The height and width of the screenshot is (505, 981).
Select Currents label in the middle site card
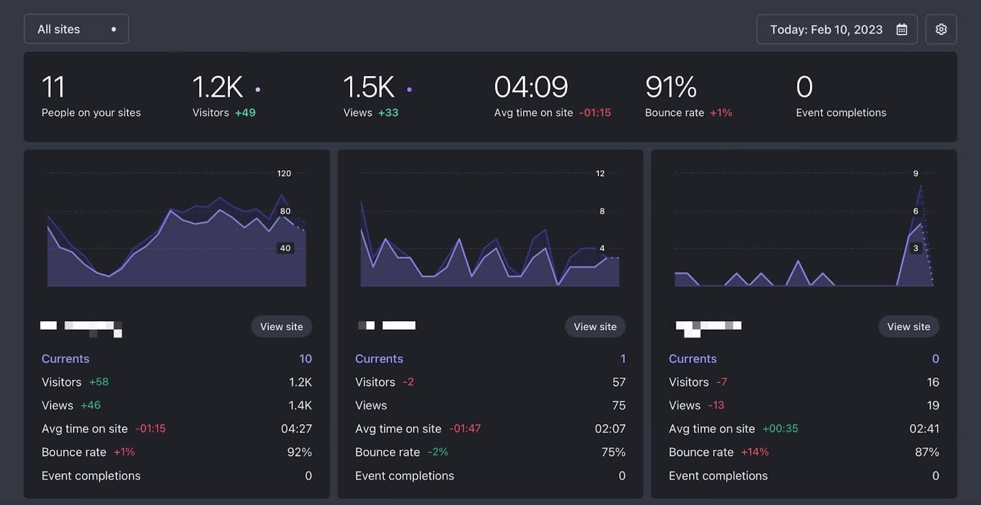(x=379, y=359)
